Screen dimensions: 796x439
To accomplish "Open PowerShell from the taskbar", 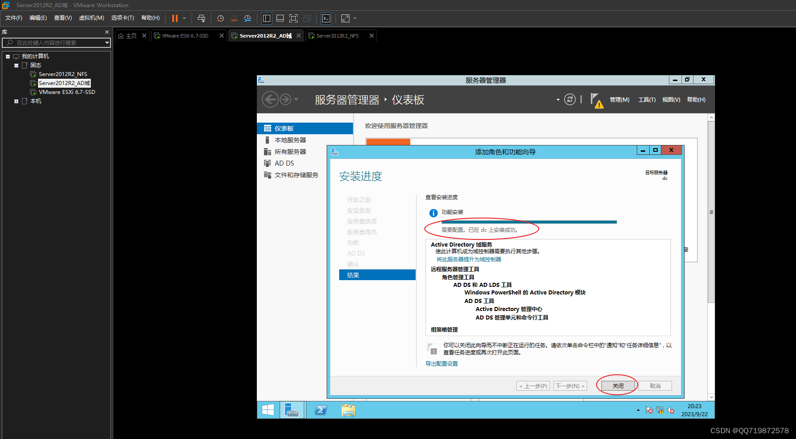I will [x=321, y=410].
